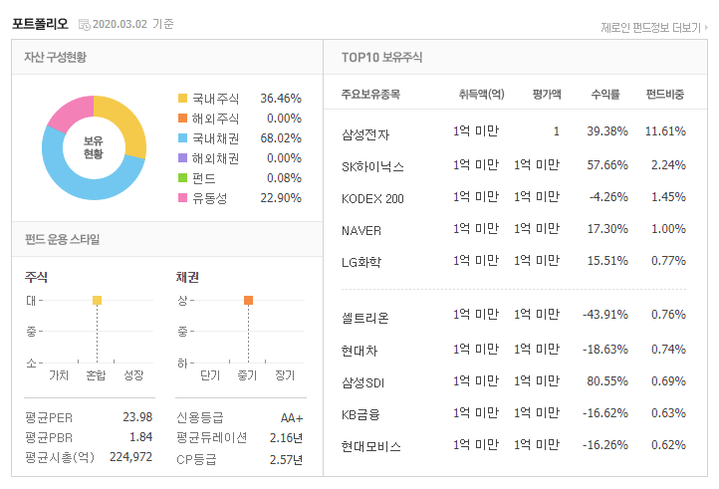This screenshot has width=719, height=489.
Task: Click the 평가액 column header
Action: tap(547, 95)
